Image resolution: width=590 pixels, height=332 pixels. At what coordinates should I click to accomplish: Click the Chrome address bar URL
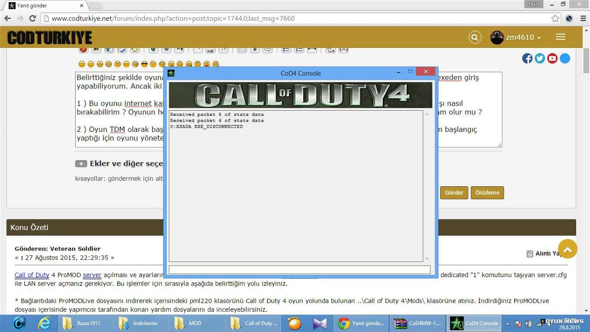point(173,18)
